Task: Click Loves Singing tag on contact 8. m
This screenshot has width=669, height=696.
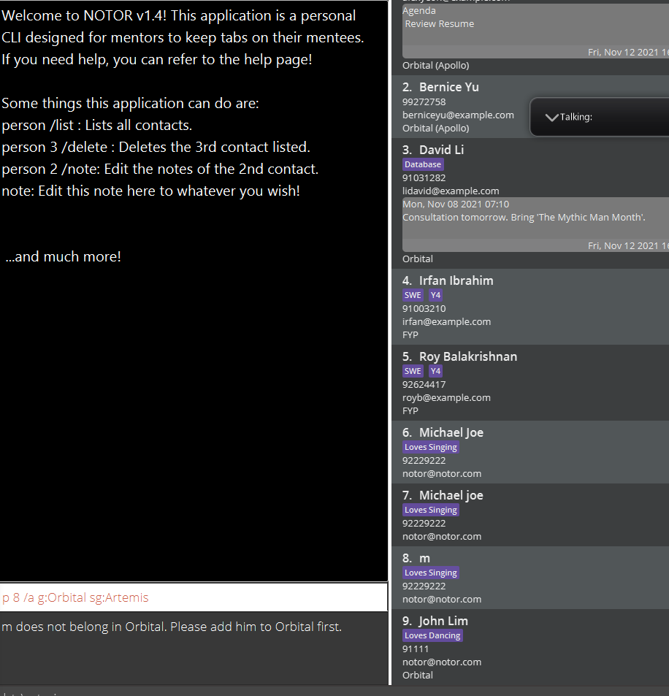Action: click(431, 573)
